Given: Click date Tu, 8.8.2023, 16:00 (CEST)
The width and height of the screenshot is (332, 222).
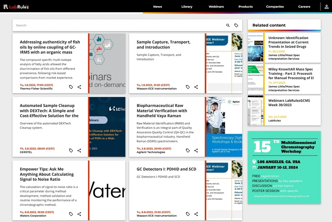Looking at the screenshot, I should [37, 212].
